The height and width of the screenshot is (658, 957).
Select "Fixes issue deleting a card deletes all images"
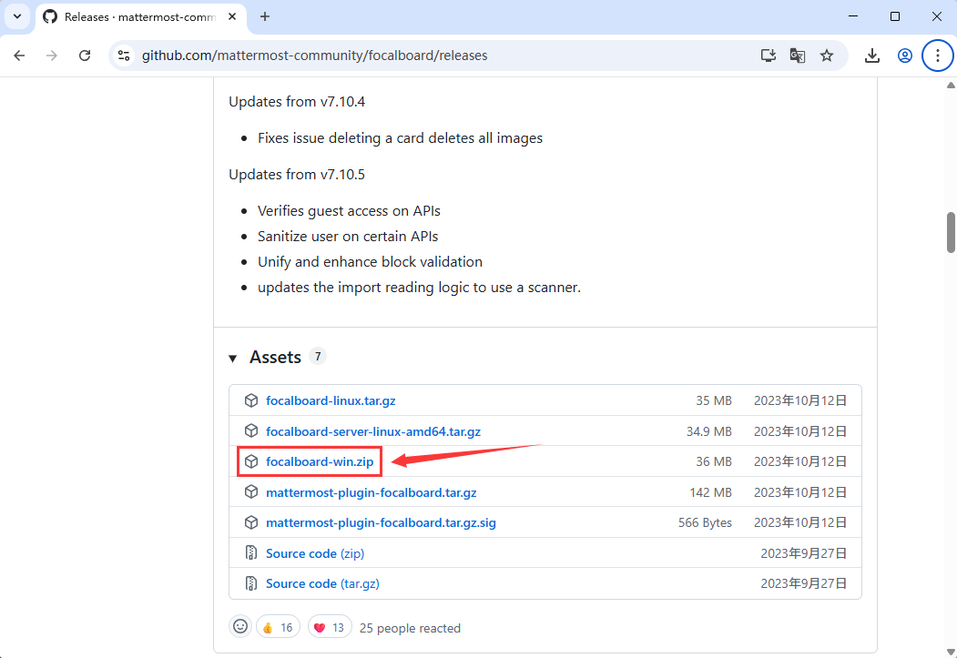click(400, 138)
